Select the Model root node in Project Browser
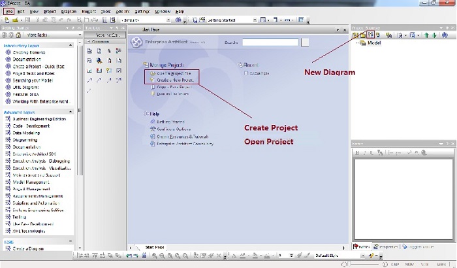457x268 pixels. (x=374, y=43)
